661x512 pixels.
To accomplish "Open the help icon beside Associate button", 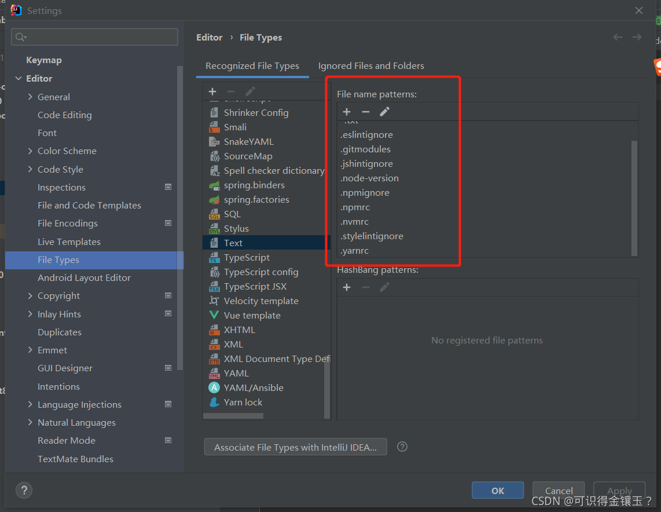I will (402, 447).
